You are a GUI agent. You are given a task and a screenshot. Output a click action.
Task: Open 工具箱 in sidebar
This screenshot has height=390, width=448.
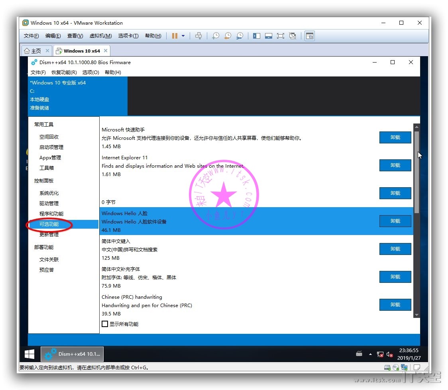pyautogui.click(x=47, y=168)
